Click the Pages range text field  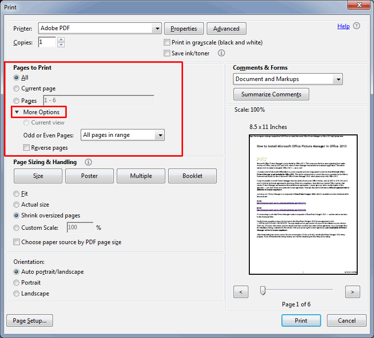99,100
